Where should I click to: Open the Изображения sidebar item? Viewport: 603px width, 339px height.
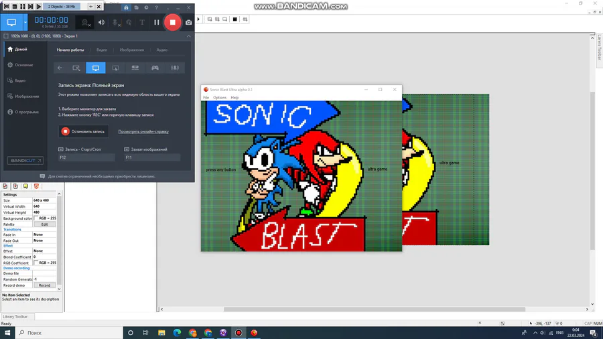coord(25,96)
